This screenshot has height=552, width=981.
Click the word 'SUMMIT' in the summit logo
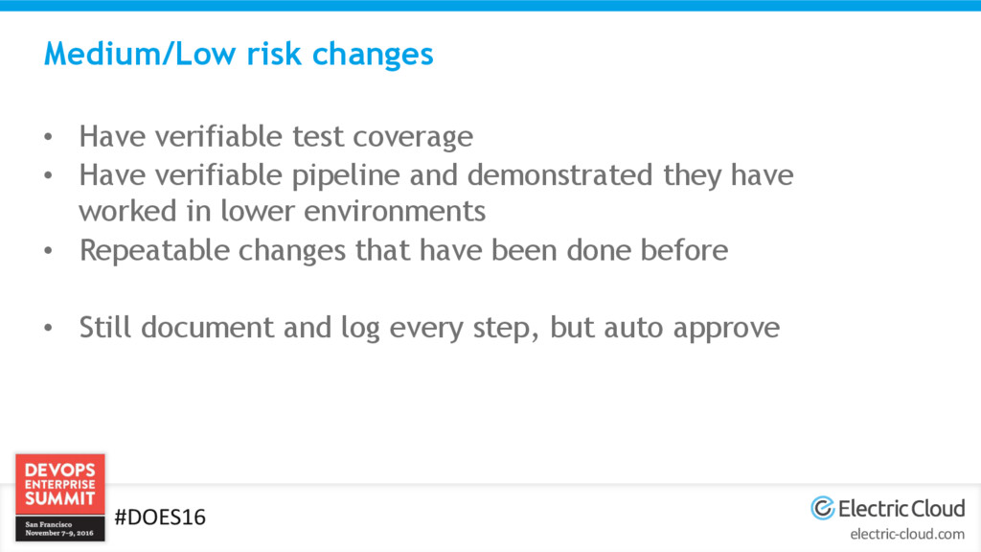59,499
